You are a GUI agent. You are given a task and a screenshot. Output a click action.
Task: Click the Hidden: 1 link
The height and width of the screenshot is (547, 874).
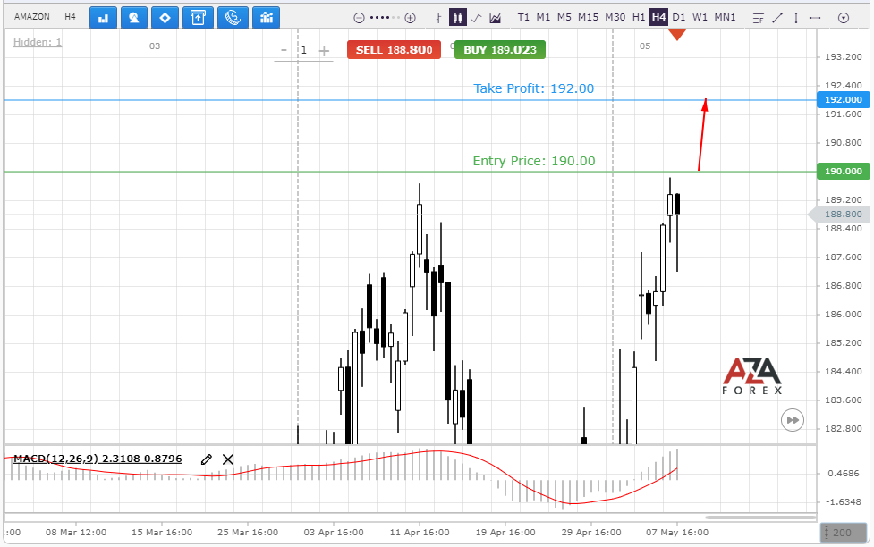[x=38, y=42]
